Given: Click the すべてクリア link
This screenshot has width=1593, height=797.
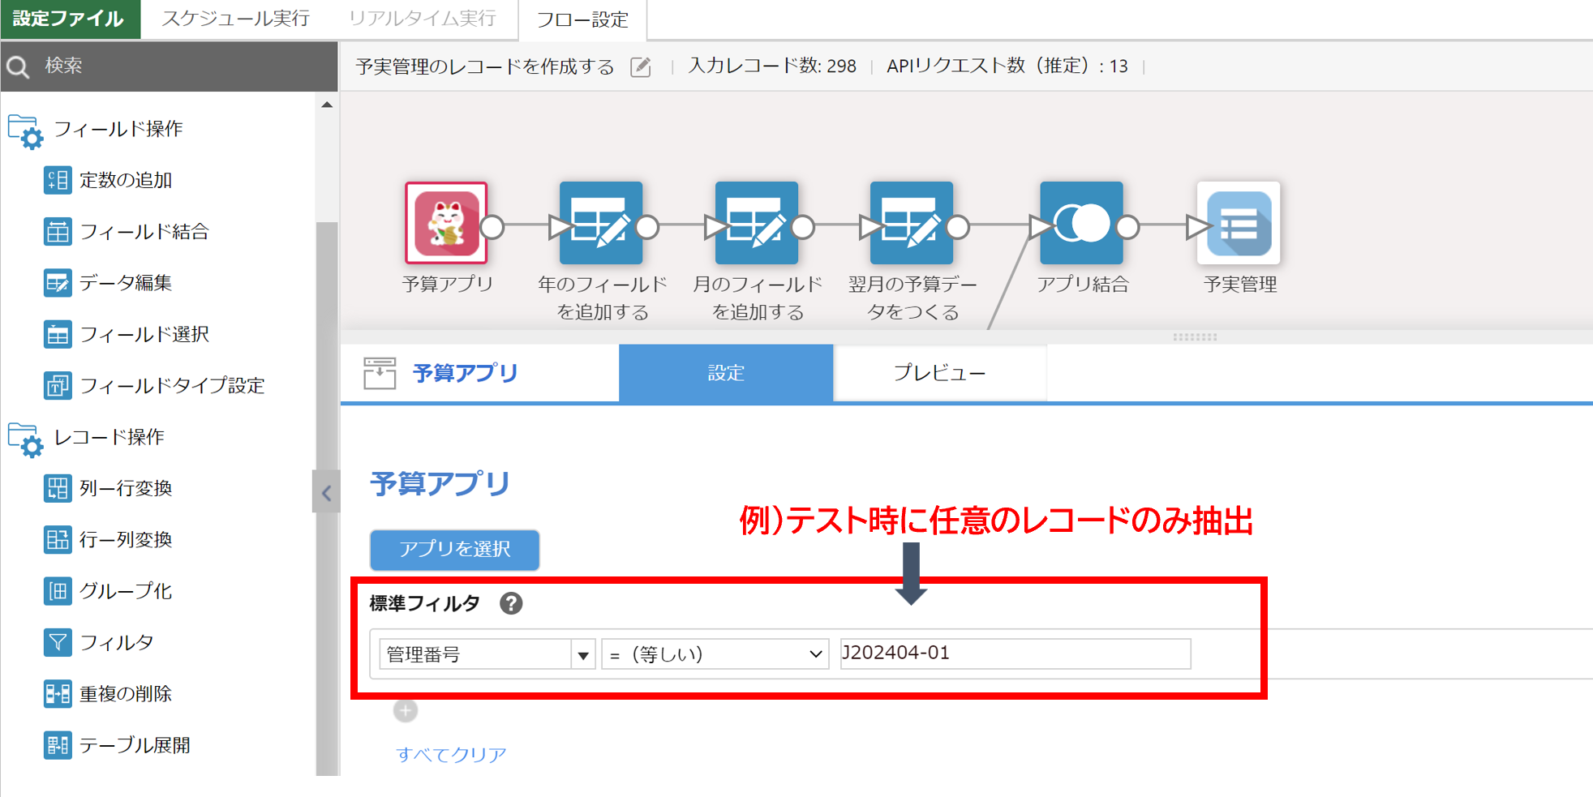Looking at the screenshot, I should (x=452, y=754).
